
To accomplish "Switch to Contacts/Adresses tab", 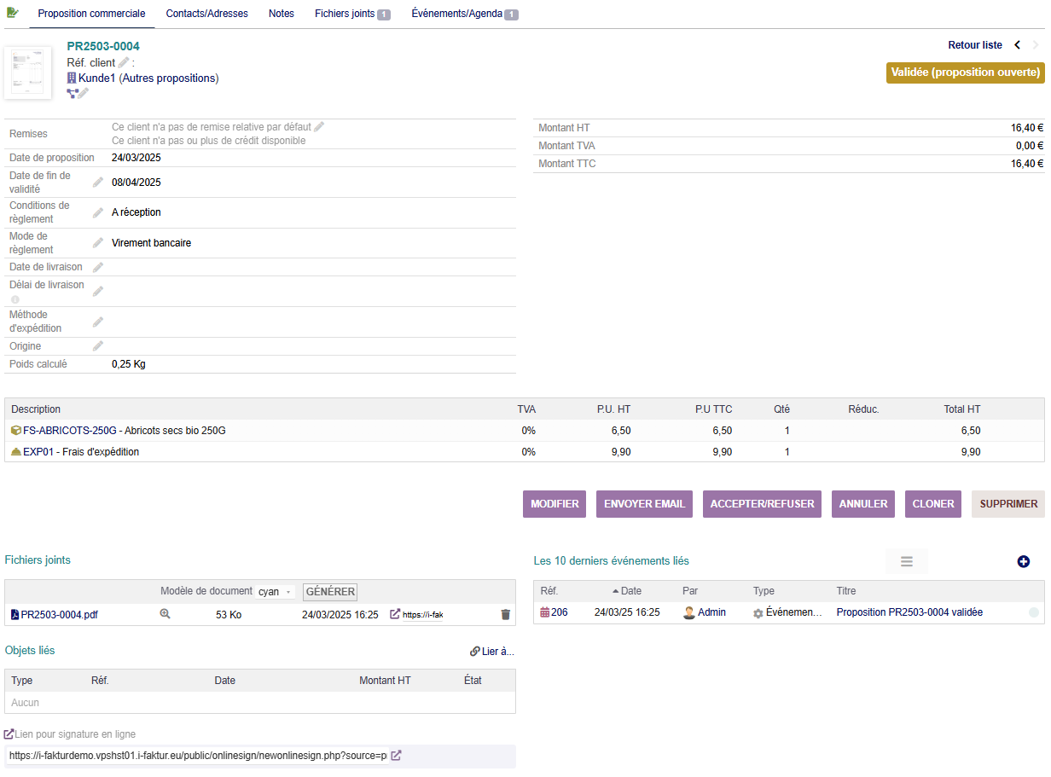I will (x=206, y=14).
